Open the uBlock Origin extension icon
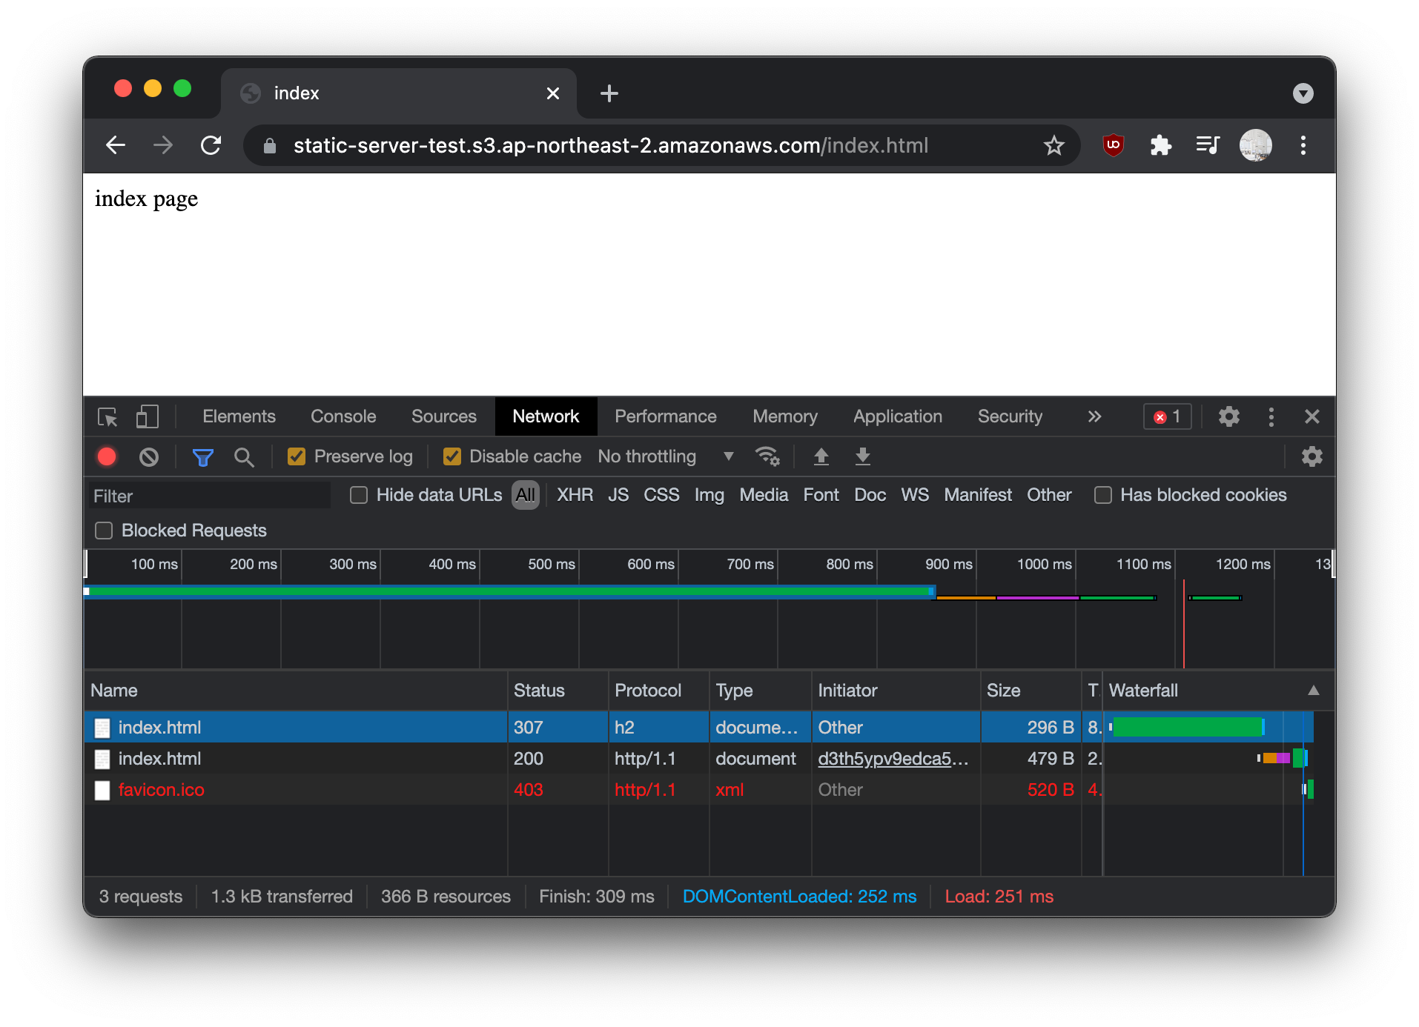The width and height of the screenshot is (1419, 1027). (1113, 145)
